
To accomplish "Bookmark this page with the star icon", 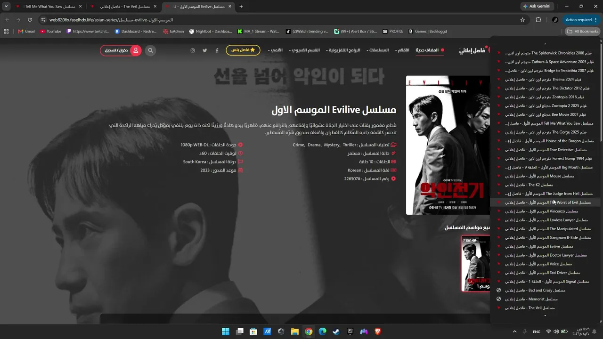I will click(522, 20).
